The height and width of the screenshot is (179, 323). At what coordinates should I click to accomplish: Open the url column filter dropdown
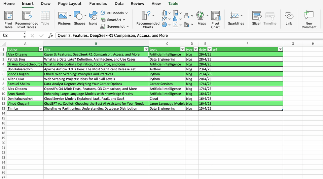click(x=280, y=49)
